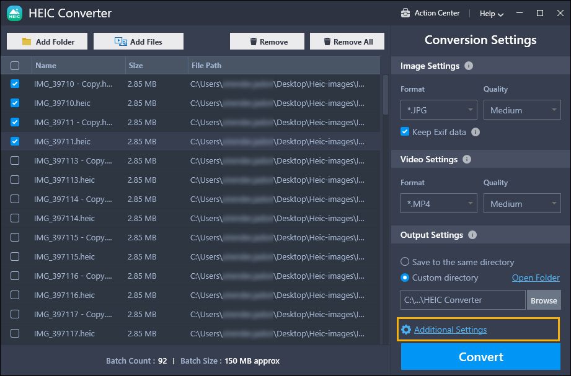Sort by the Name column header
This screenshot has width=571, height=376.
[x=79, y=66]
